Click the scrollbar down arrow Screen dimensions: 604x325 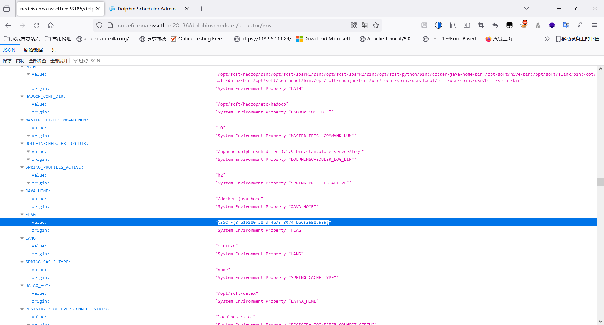601,322
